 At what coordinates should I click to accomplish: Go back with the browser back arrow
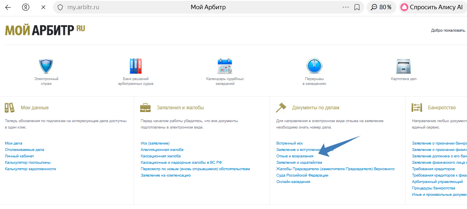8,8
